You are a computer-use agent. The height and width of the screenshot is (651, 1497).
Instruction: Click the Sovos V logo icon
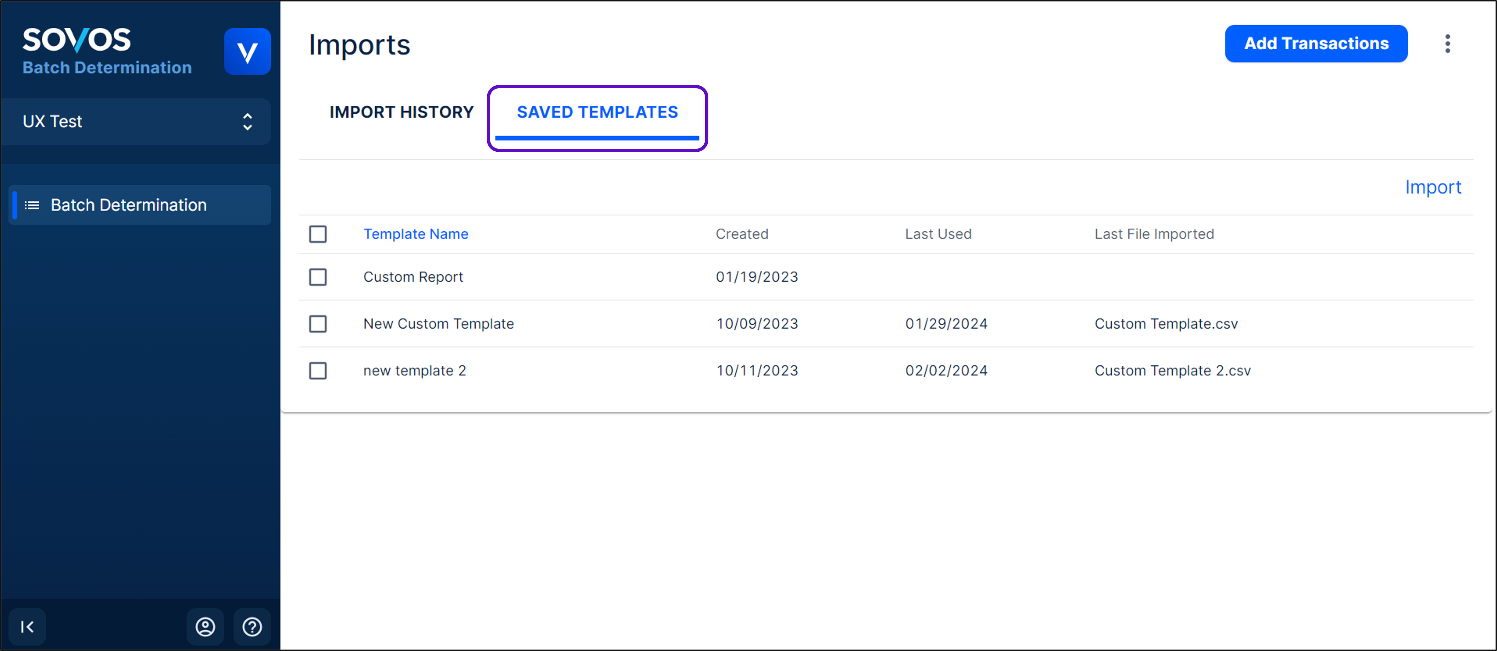[247, 52]
